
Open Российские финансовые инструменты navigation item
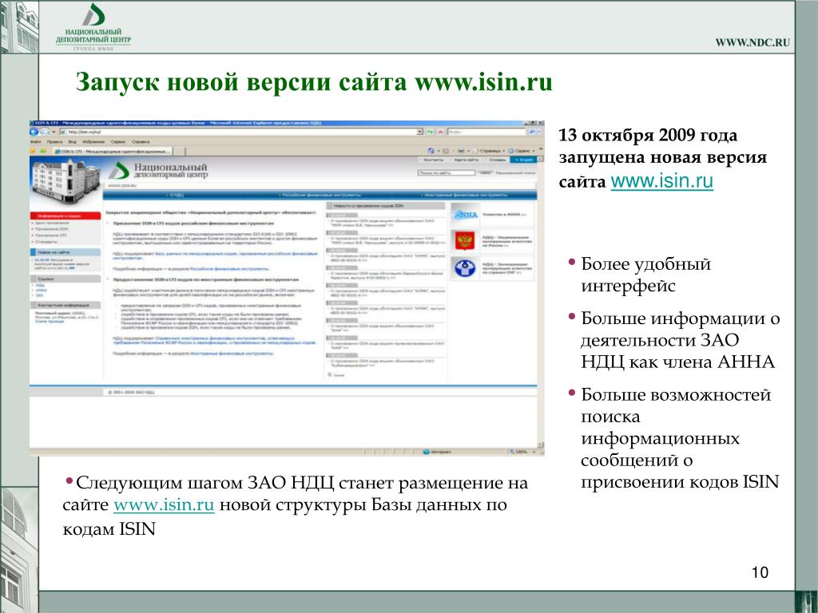click(x=321, y=195)
